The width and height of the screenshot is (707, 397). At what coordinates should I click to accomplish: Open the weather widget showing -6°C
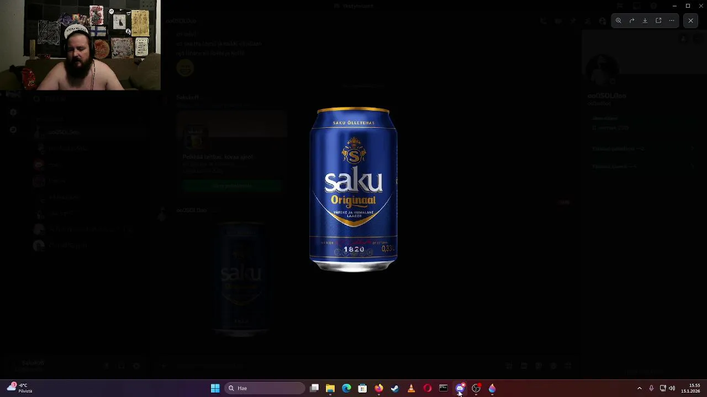[x=20, y=388]
